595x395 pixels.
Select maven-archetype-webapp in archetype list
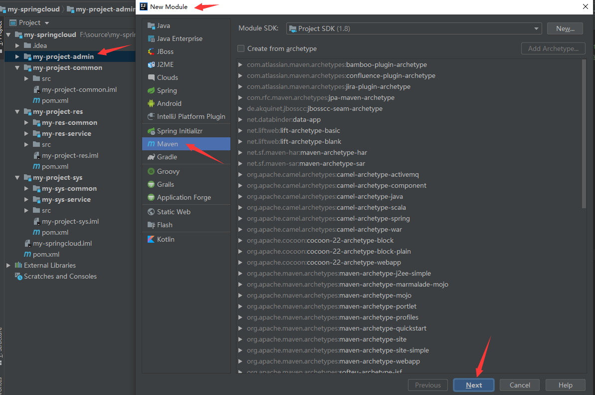[x=380, y=361]
